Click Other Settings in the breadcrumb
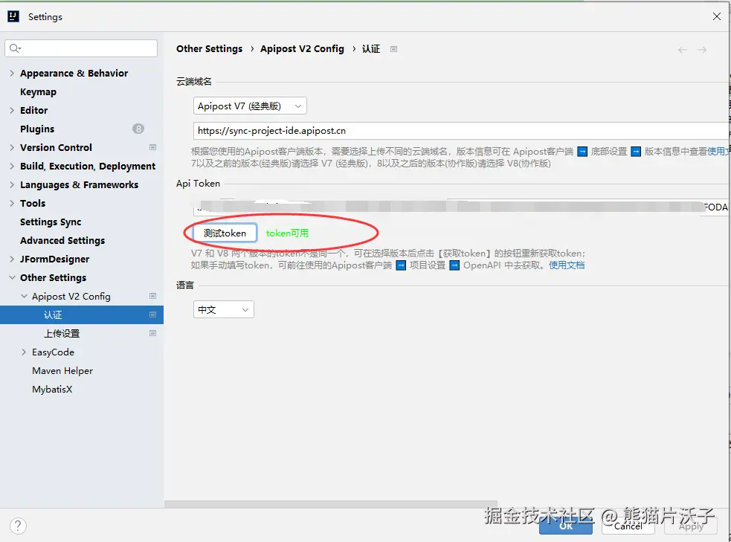Image resolution: width=731 pixels, height=542 pixels. point(209,49)
